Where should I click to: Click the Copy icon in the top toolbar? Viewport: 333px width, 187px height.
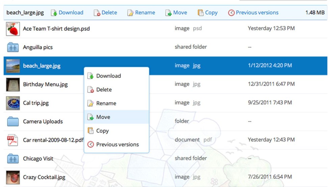coord(201,13)
